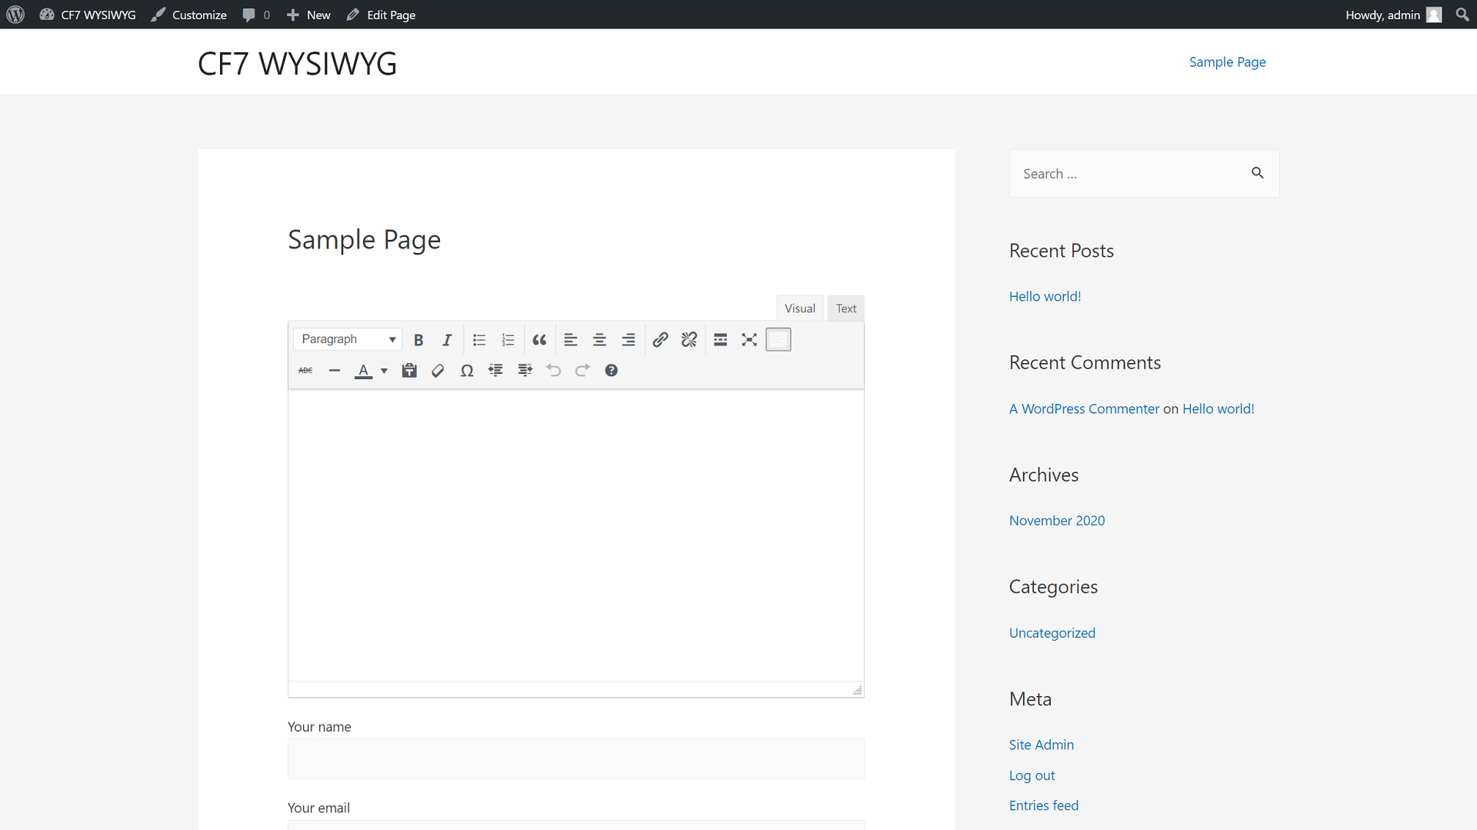Open text color picker arrow
Screen dimensions: 1477x830
coord(384,371)
